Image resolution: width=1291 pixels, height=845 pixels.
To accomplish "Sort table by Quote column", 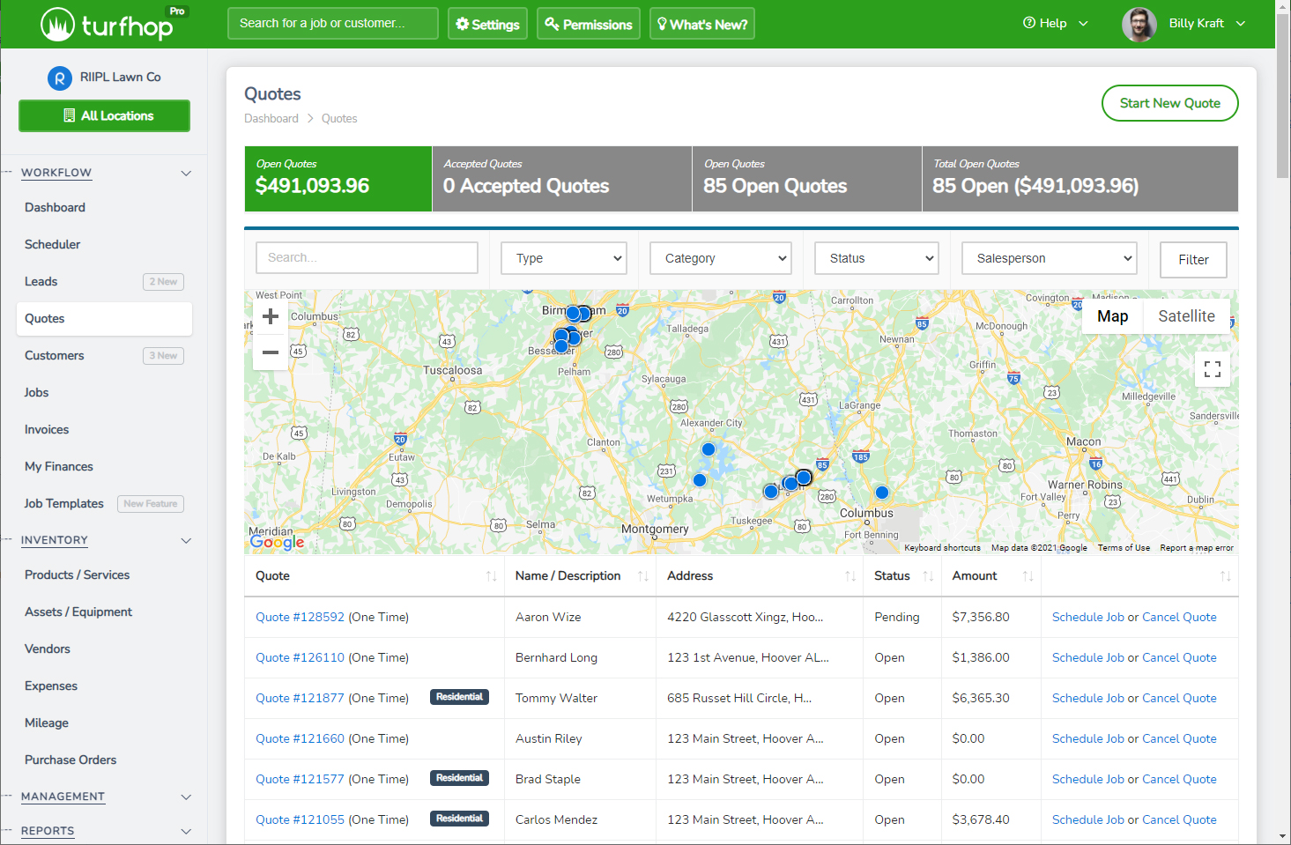I will pyautogui.click(x=491, y=576).
